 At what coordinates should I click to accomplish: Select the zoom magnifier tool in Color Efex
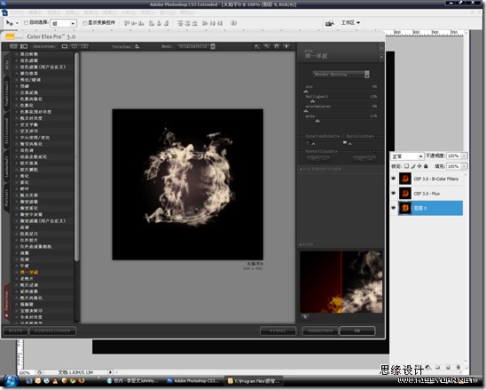[x=267, y=46]
